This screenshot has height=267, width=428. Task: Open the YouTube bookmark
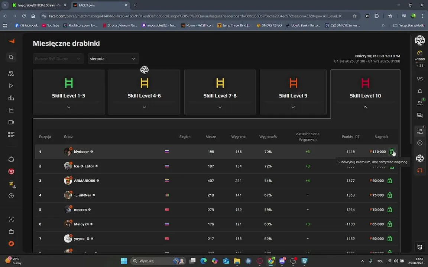click(x=51, y=25)
